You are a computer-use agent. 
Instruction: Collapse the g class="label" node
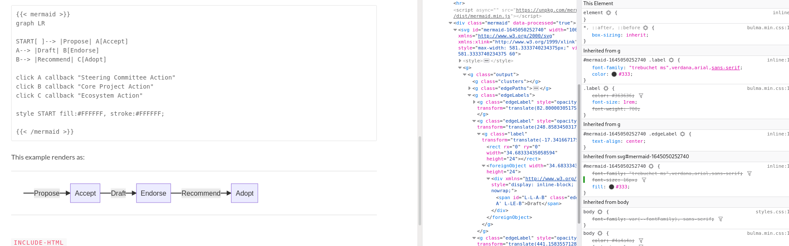click(x=479, y=134)
